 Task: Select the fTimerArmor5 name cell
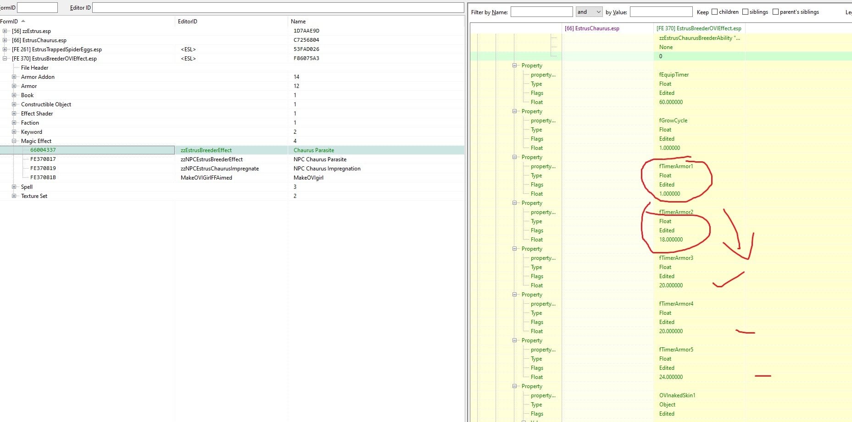click(x=676, y=350)
